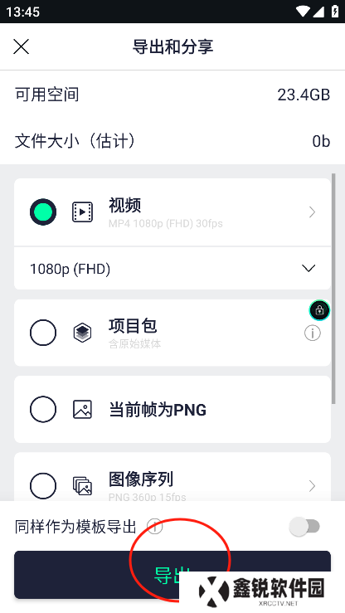Select image sequence radio button
This screenshot has height=613, width=345.
click(x=43, y=486)
